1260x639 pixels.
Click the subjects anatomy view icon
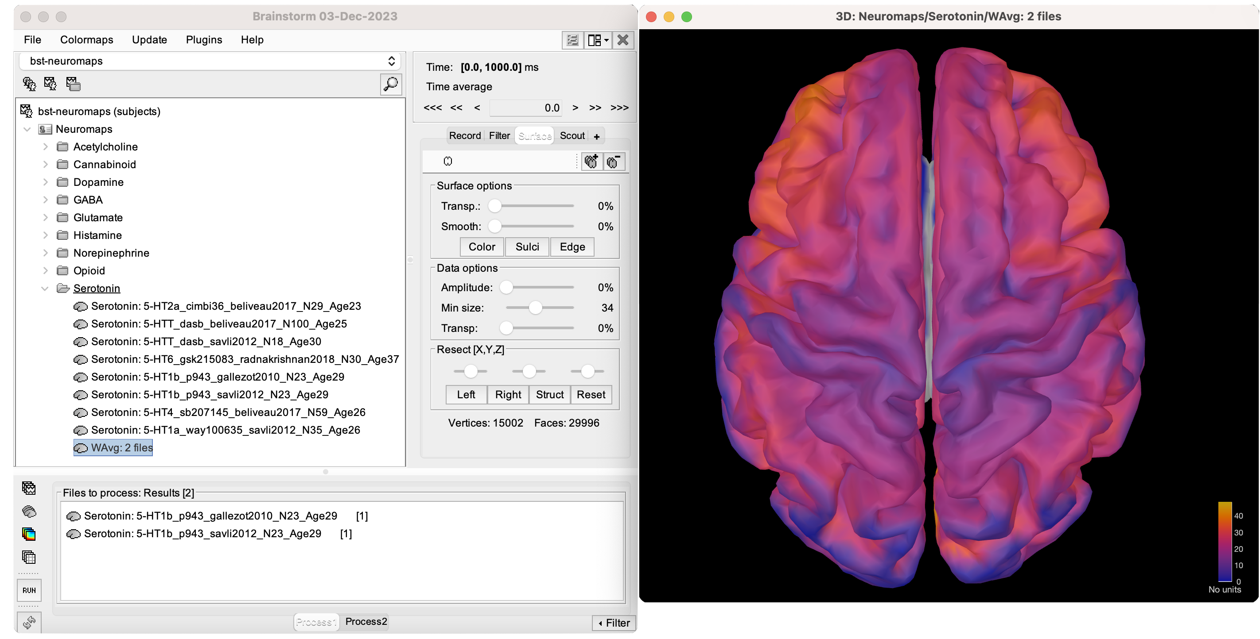29,84
